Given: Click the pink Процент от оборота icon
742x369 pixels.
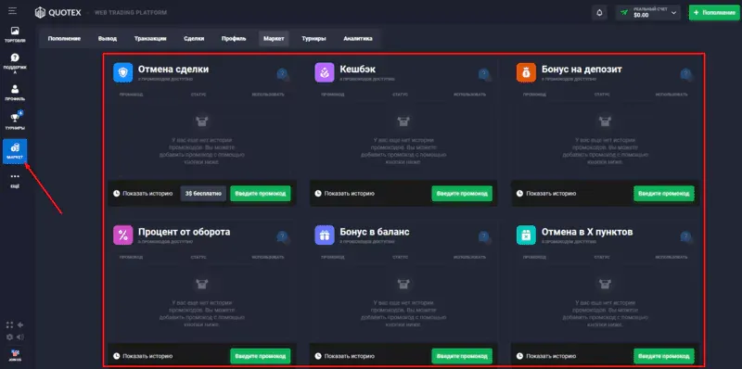Looking at the screenshot, I should pos(123,235).
